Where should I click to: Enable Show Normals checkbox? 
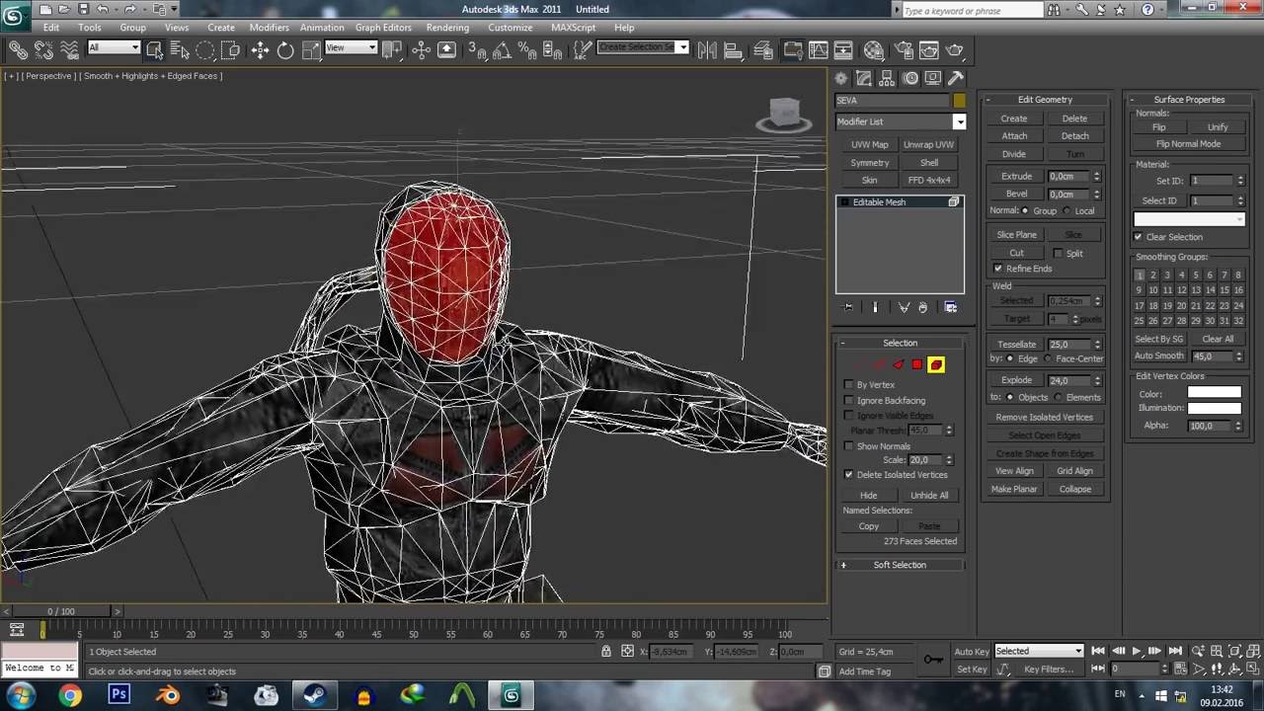(x=849, y=446)
